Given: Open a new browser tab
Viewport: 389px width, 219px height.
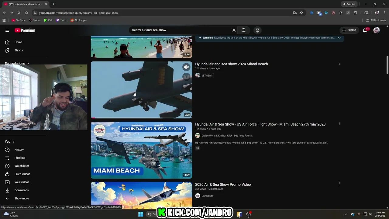Looking at the screenshot, I should click(x=53, y=4).
